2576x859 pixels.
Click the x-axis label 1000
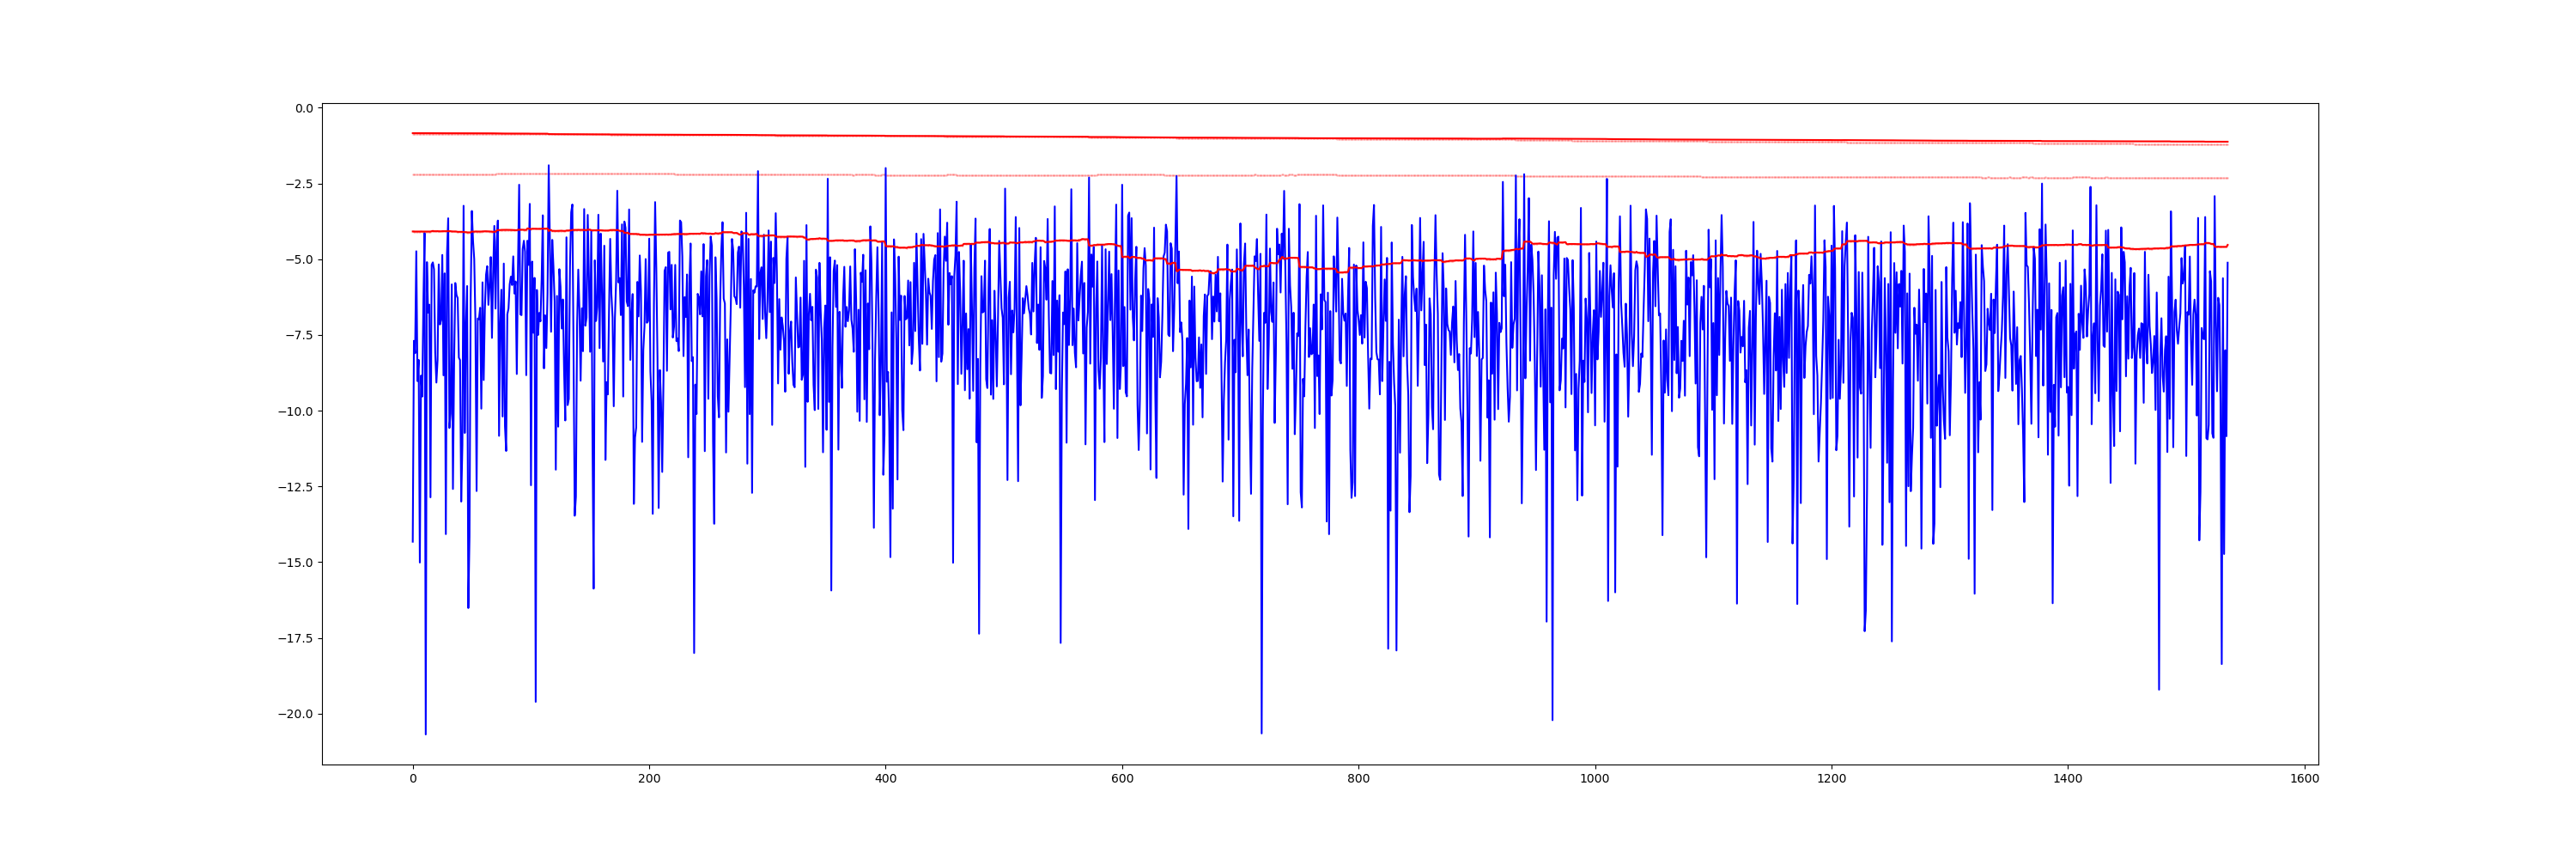click(x=1595, y=779)
